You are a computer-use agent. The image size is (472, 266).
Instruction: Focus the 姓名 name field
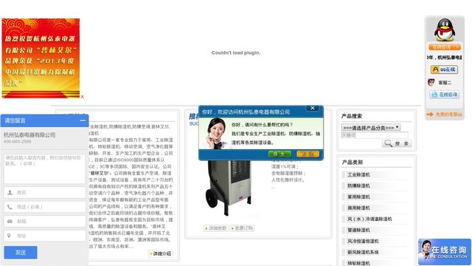[44, 192]
